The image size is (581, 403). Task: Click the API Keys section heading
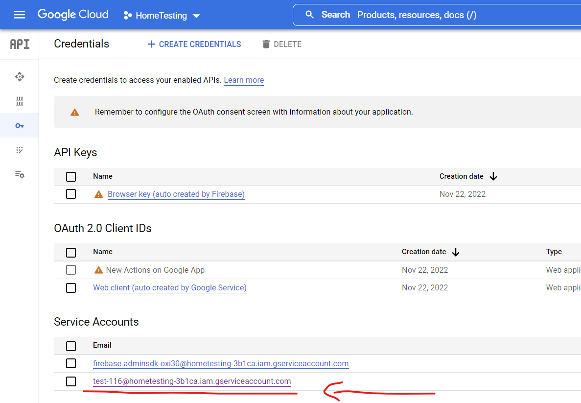(x=75, y=152)
